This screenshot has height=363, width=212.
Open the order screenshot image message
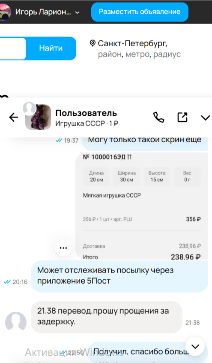142,206
